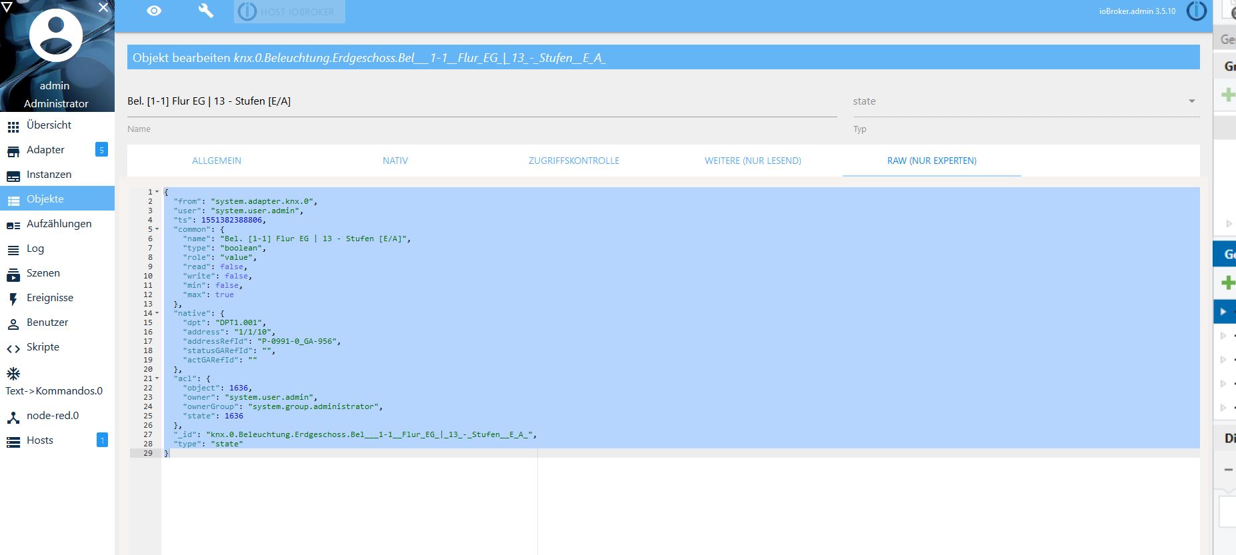Screen dimensions: 1236x555
Task: Click the "_id" line in editor
Action: click(x=355, y=434)
